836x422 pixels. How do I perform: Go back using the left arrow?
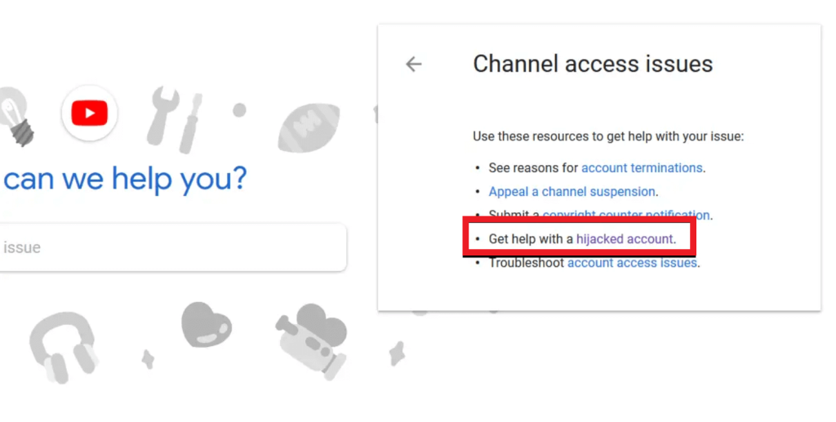pos(414,64)
